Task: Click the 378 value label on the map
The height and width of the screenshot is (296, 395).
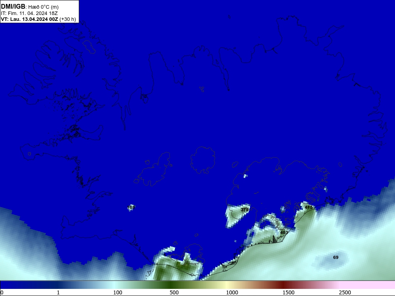Action: pos(245,210)
